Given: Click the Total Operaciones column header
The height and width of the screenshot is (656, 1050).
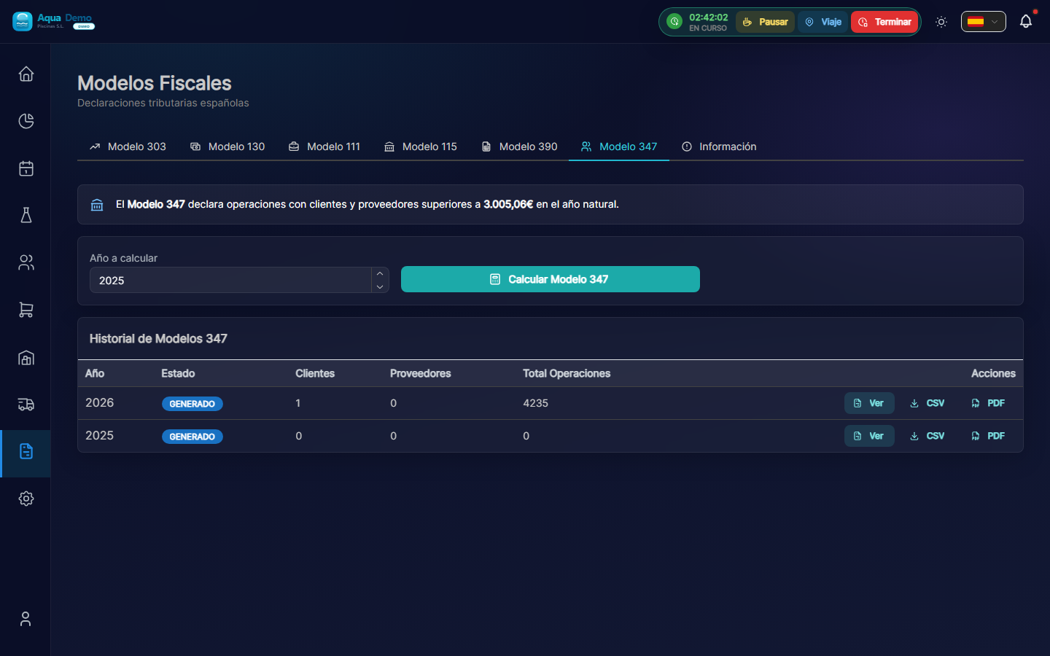Looking at the screenshot, I should [x=567, y=373].
